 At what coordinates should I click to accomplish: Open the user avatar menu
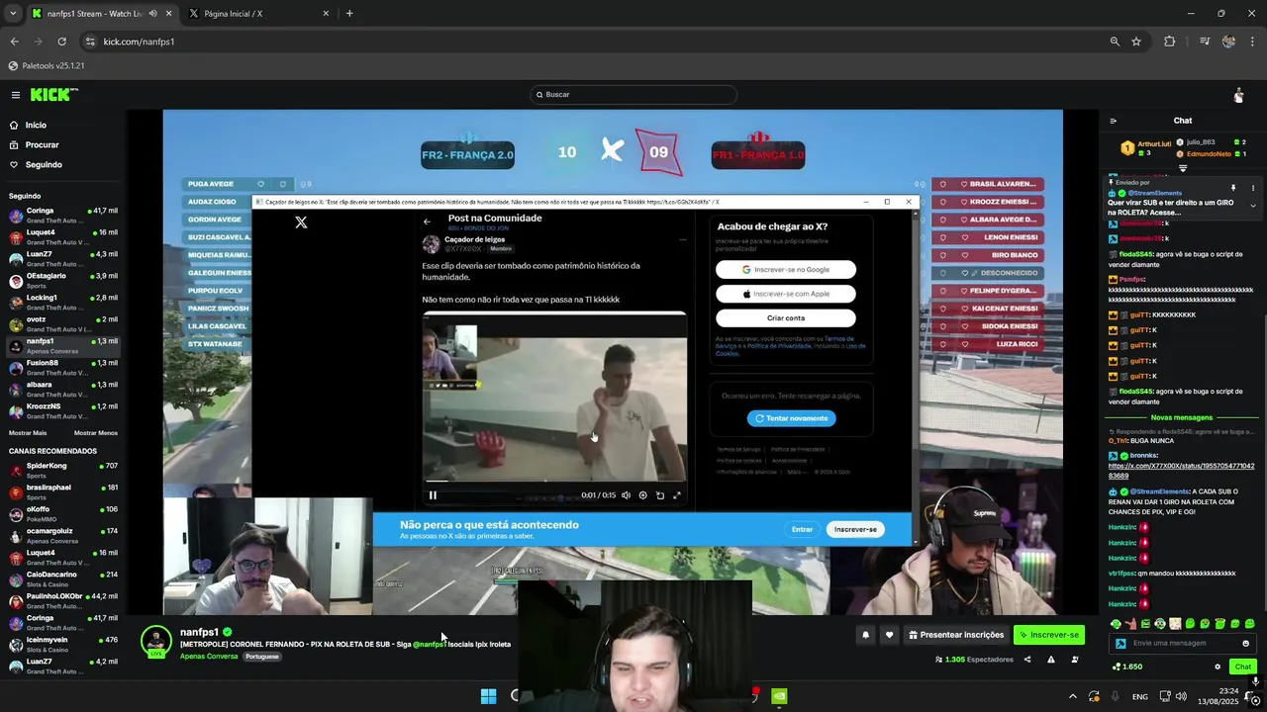tap(1238, 95)
